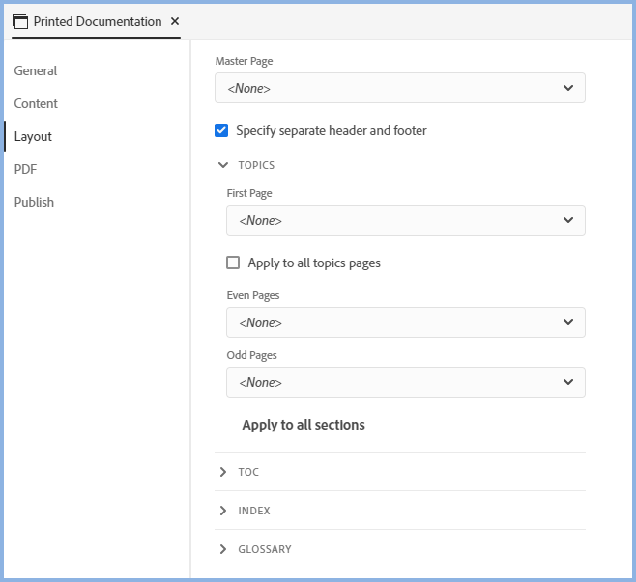Open the Master Page dropdown
Screen dimensions: 636x582
point(399,88)
